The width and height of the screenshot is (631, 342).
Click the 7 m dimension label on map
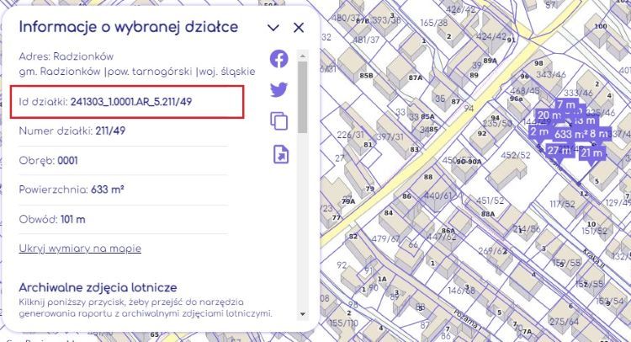[566, 104]
